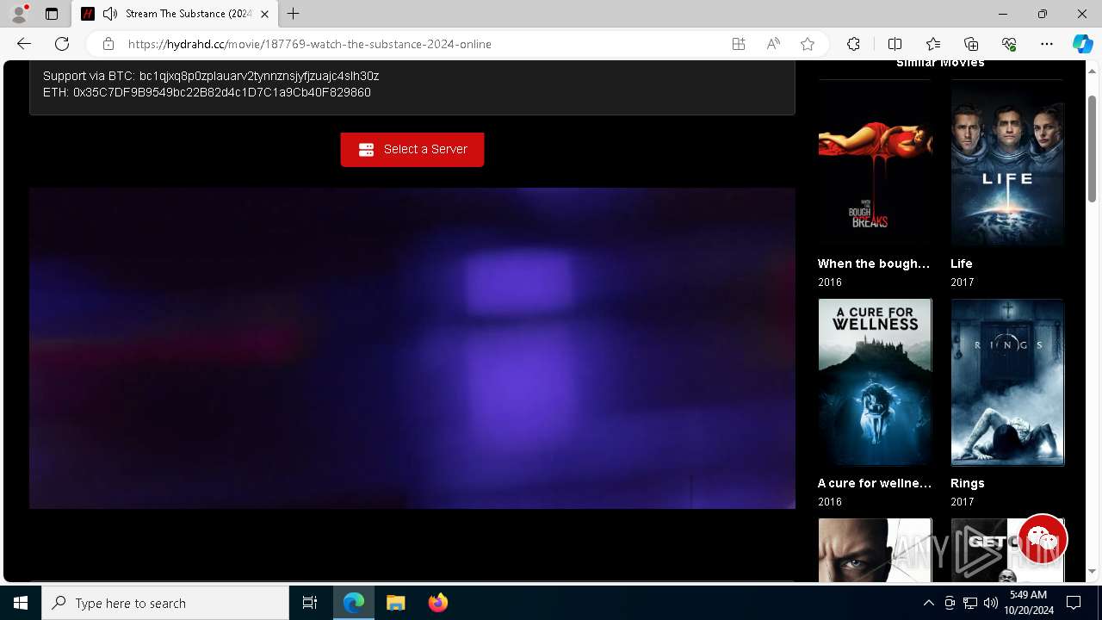Open a new tab with plus icon
The width and height of the screenshot is (1102, 620).
294,14
